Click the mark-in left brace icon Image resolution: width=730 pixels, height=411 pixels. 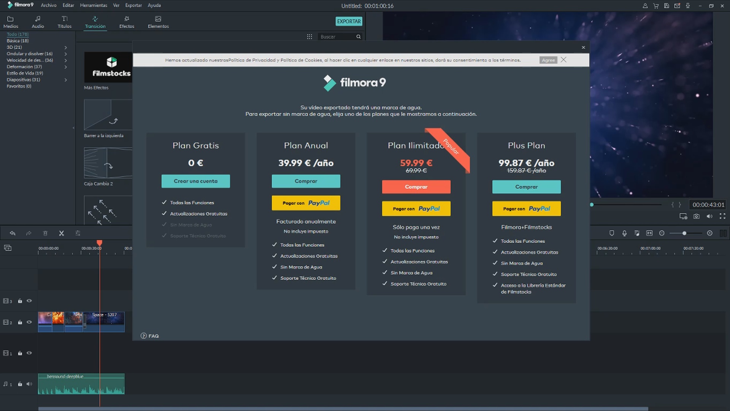(x=672, y=205)
